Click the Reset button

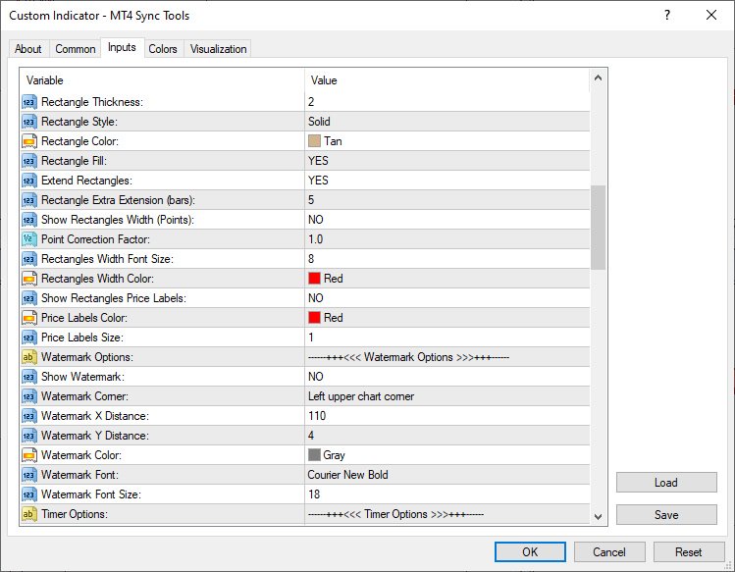coord(689,551)
